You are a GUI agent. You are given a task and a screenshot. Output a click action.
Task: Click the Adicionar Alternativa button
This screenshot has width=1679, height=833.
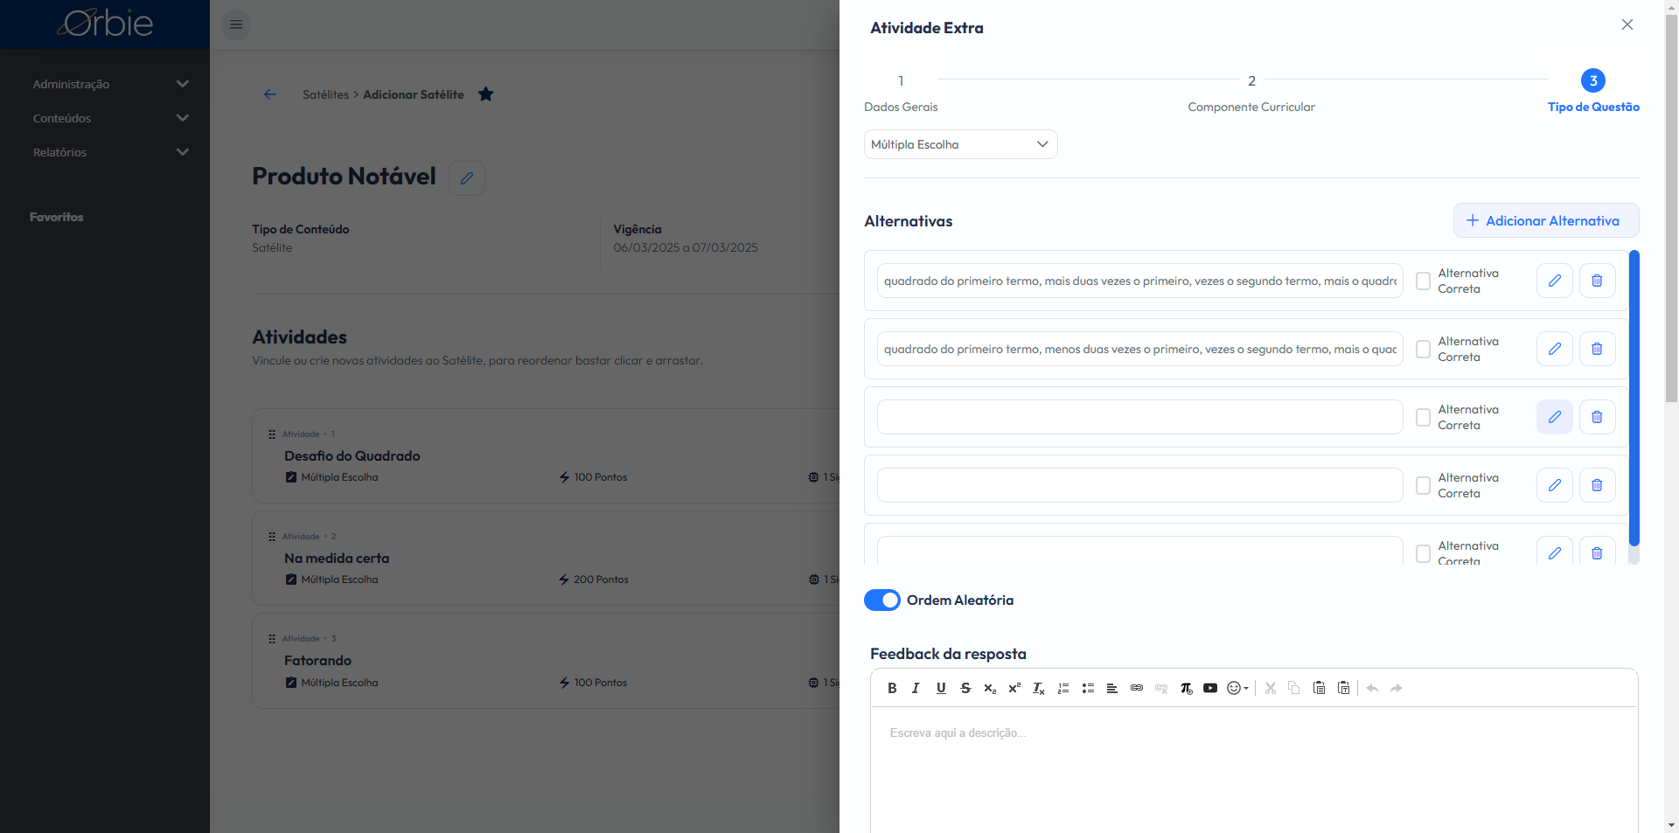point(1545,221)
